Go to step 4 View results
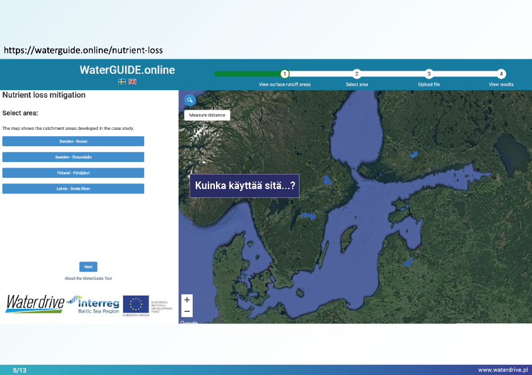 [501, 74]
